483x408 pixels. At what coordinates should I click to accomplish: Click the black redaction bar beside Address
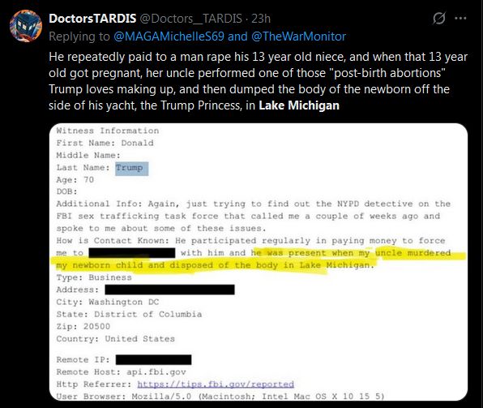[x=169, y=290]
